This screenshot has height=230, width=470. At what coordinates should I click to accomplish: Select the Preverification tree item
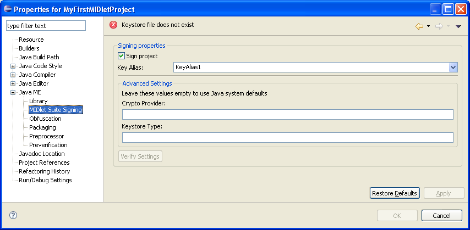[x=48, y=145]
